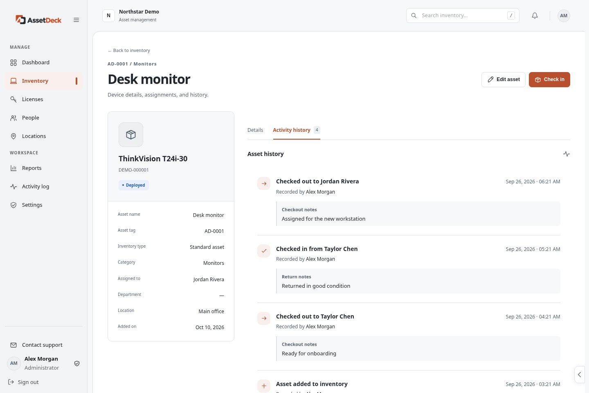Image resolution: width=589 pixels, height=393 pixels.
Task: Open Locations in the sidebar
Action: click(43, 136)
